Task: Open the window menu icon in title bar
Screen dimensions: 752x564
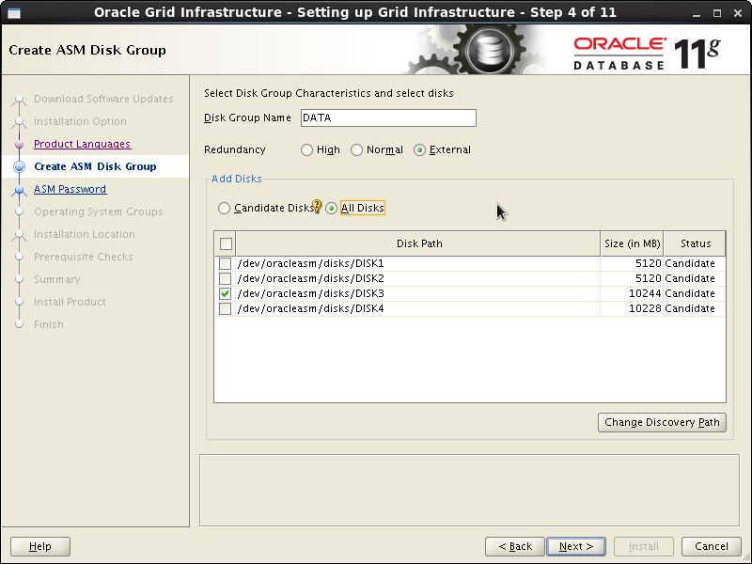Action: (x=14, y=13)
